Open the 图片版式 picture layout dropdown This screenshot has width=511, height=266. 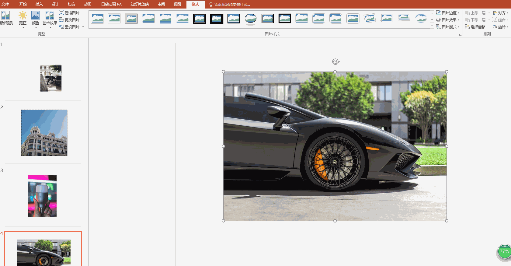[x=448, y=27]
